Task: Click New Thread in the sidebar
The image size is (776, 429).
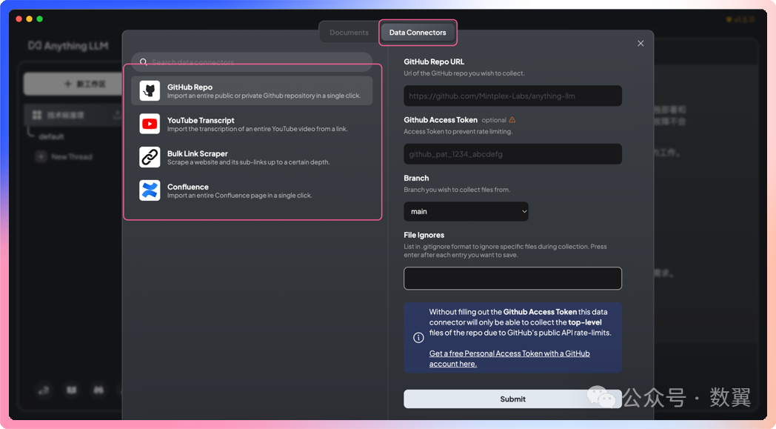Action: click(x=71, y=157)
